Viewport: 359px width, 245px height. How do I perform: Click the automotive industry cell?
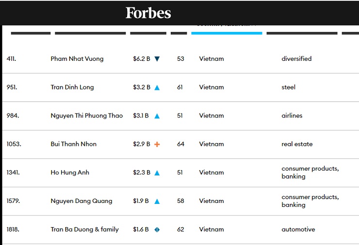coord(298,230)
